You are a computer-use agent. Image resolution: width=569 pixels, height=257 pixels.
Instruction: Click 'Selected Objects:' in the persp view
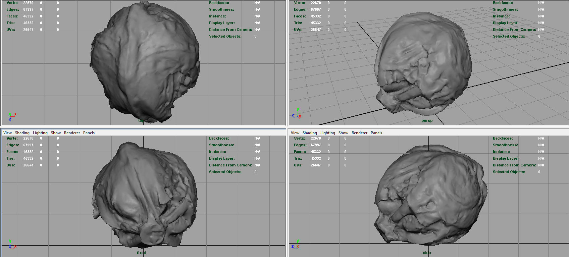click(509, 36)
